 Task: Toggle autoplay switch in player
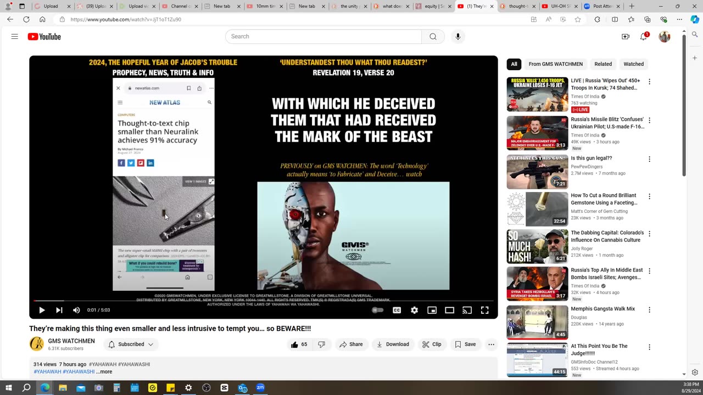[x=378, y=310]
